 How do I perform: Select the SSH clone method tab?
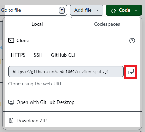[x=38, y=55]
